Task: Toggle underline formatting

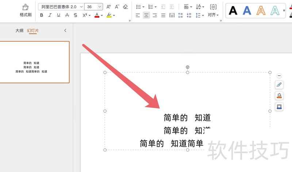Action: tap(58, 15)
